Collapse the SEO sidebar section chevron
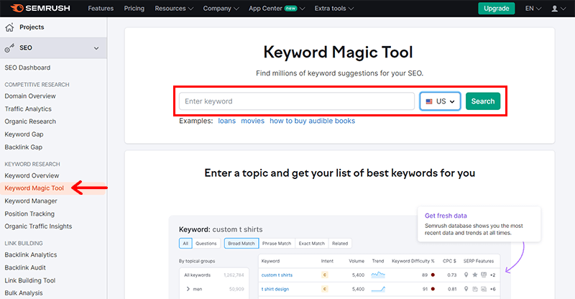The width and height of the screenshot is (575, 299). [96, 48]
